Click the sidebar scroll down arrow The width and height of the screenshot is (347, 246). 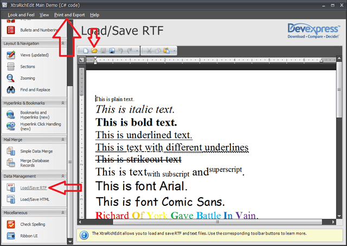click(x=70, y=242)
